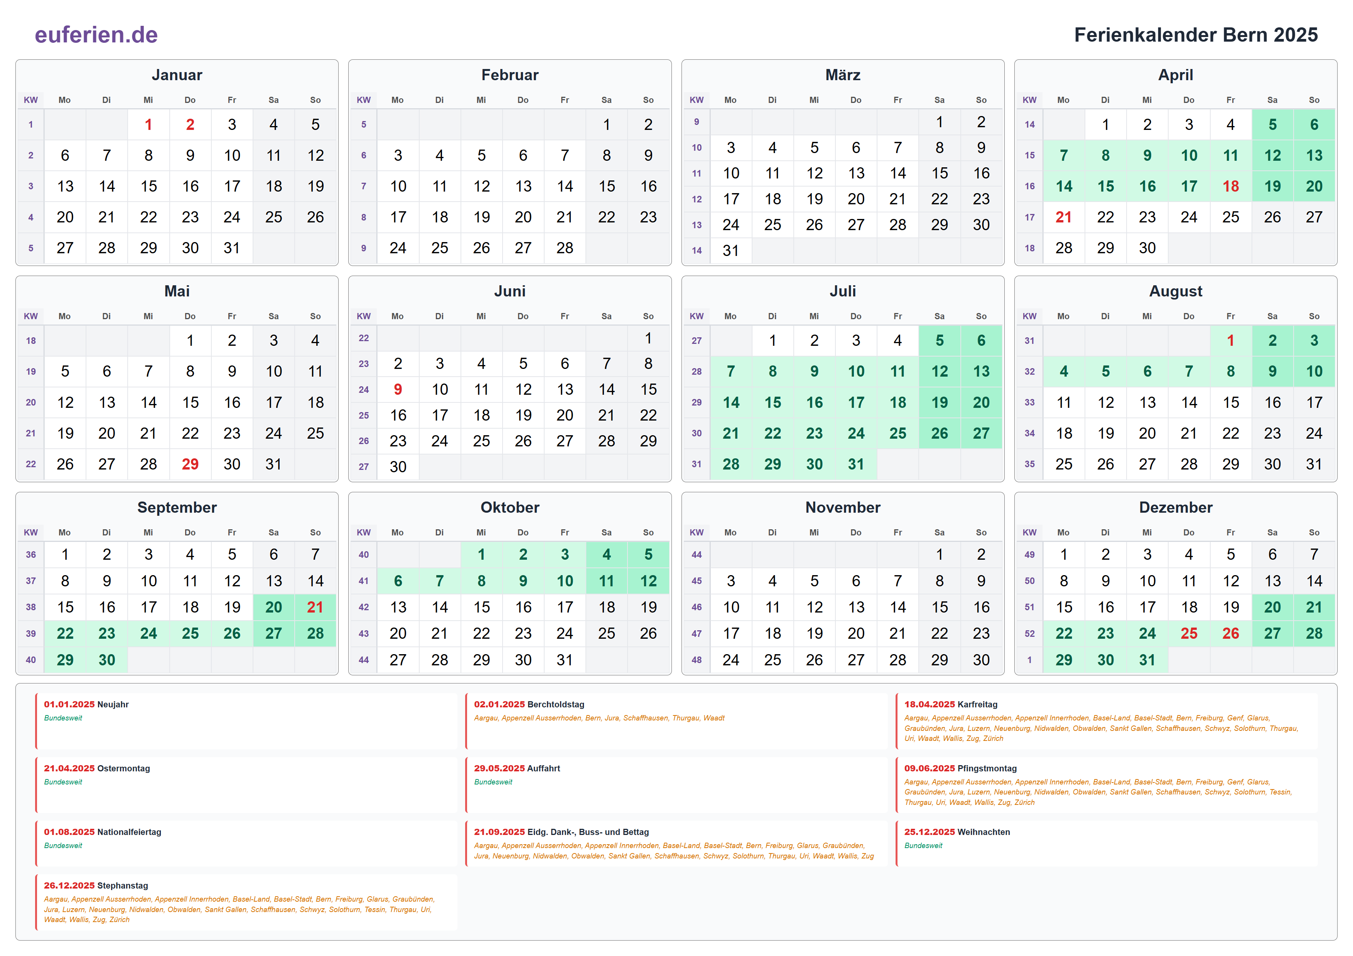Select the Mai month heading

click(177, 291)
